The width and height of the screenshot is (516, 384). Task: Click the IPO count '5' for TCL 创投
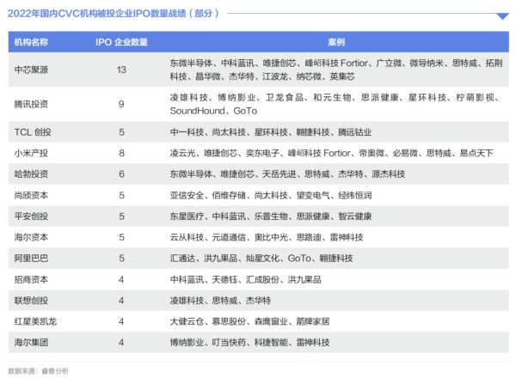pos(121,132)
